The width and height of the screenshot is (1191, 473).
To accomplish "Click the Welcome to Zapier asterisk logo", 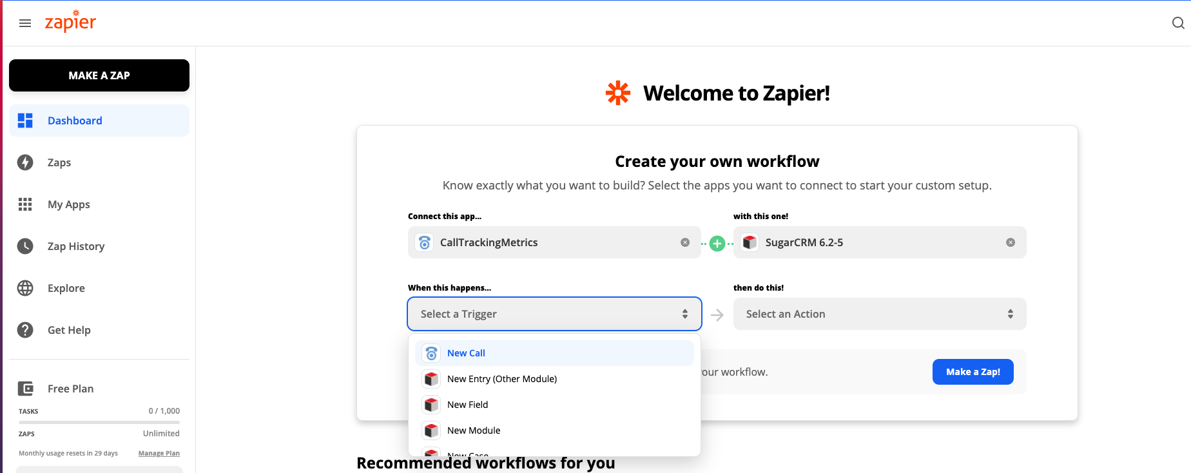I will pos(618,93).
